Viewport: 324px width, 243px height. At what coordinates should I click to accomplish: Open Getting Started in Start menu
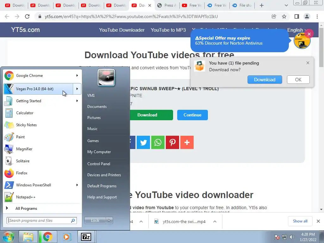click(38, 101)
